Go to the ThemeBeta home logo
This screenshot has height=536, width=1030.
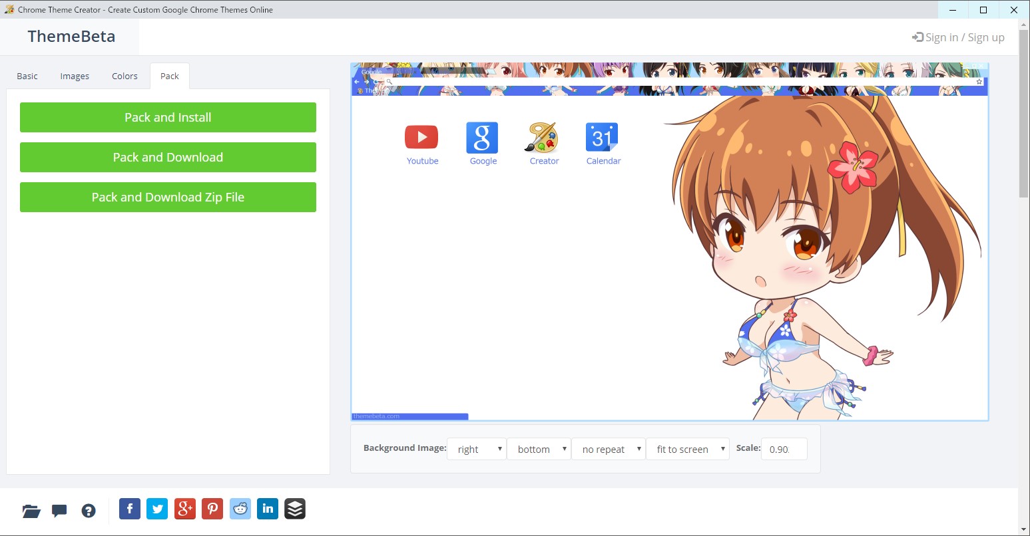71,37
